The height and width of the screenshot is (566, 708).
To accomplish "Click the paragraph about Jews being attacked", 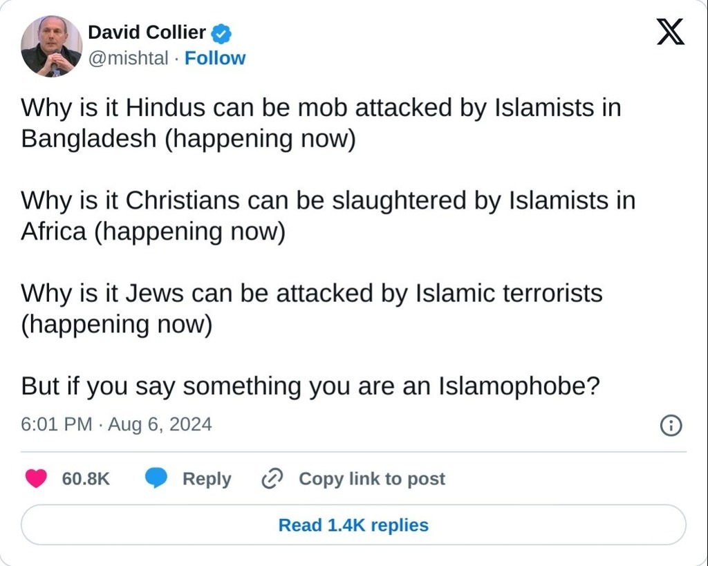I will coord(311,308).
